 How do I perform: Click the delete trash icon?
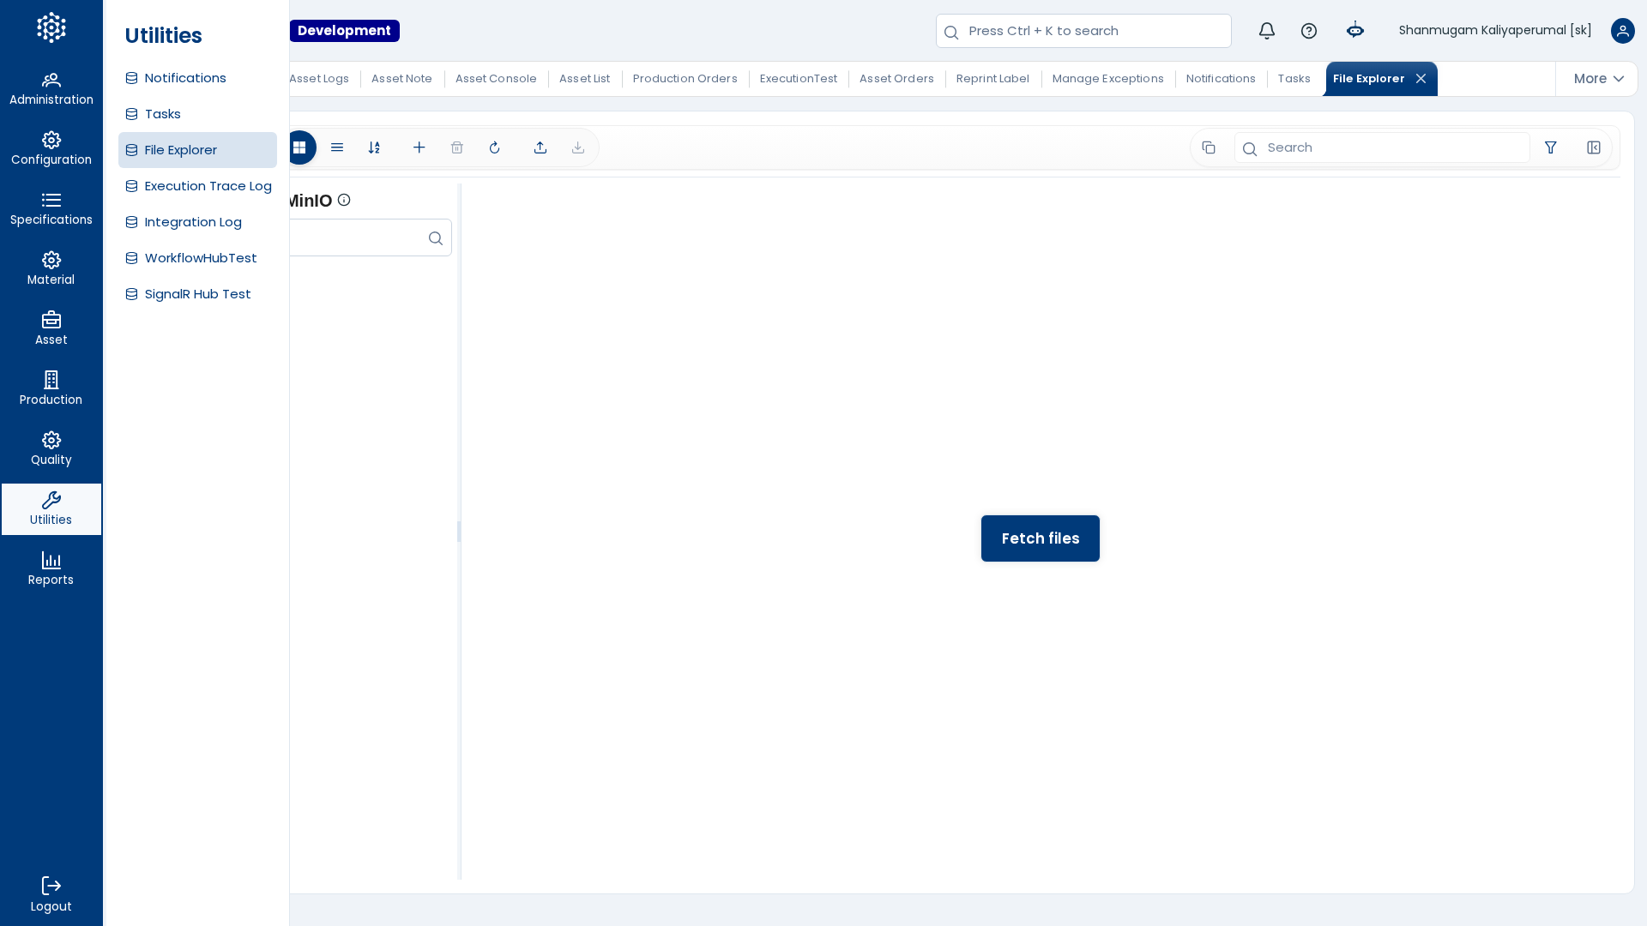[x=457, y=147]
